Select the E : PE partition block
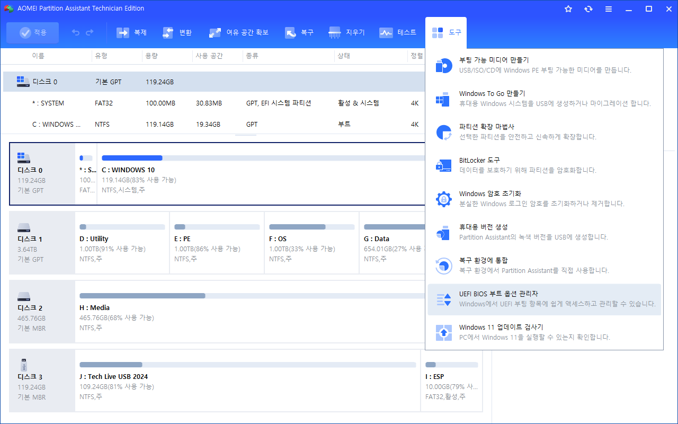Screen dimensions: 678x424 point(217,242)
